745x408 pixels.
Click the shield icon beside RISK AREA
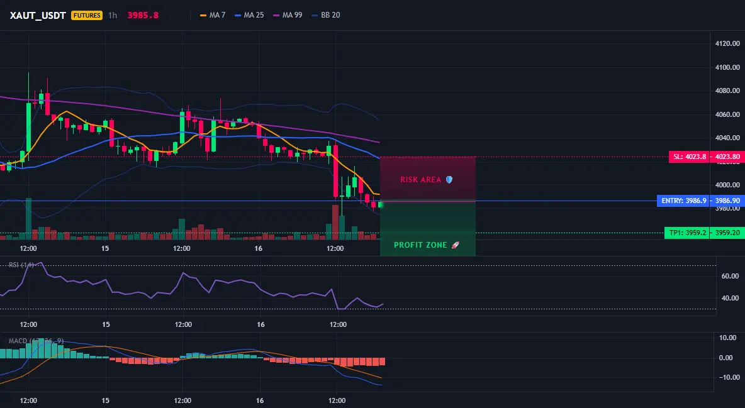(x=449, y=180)
